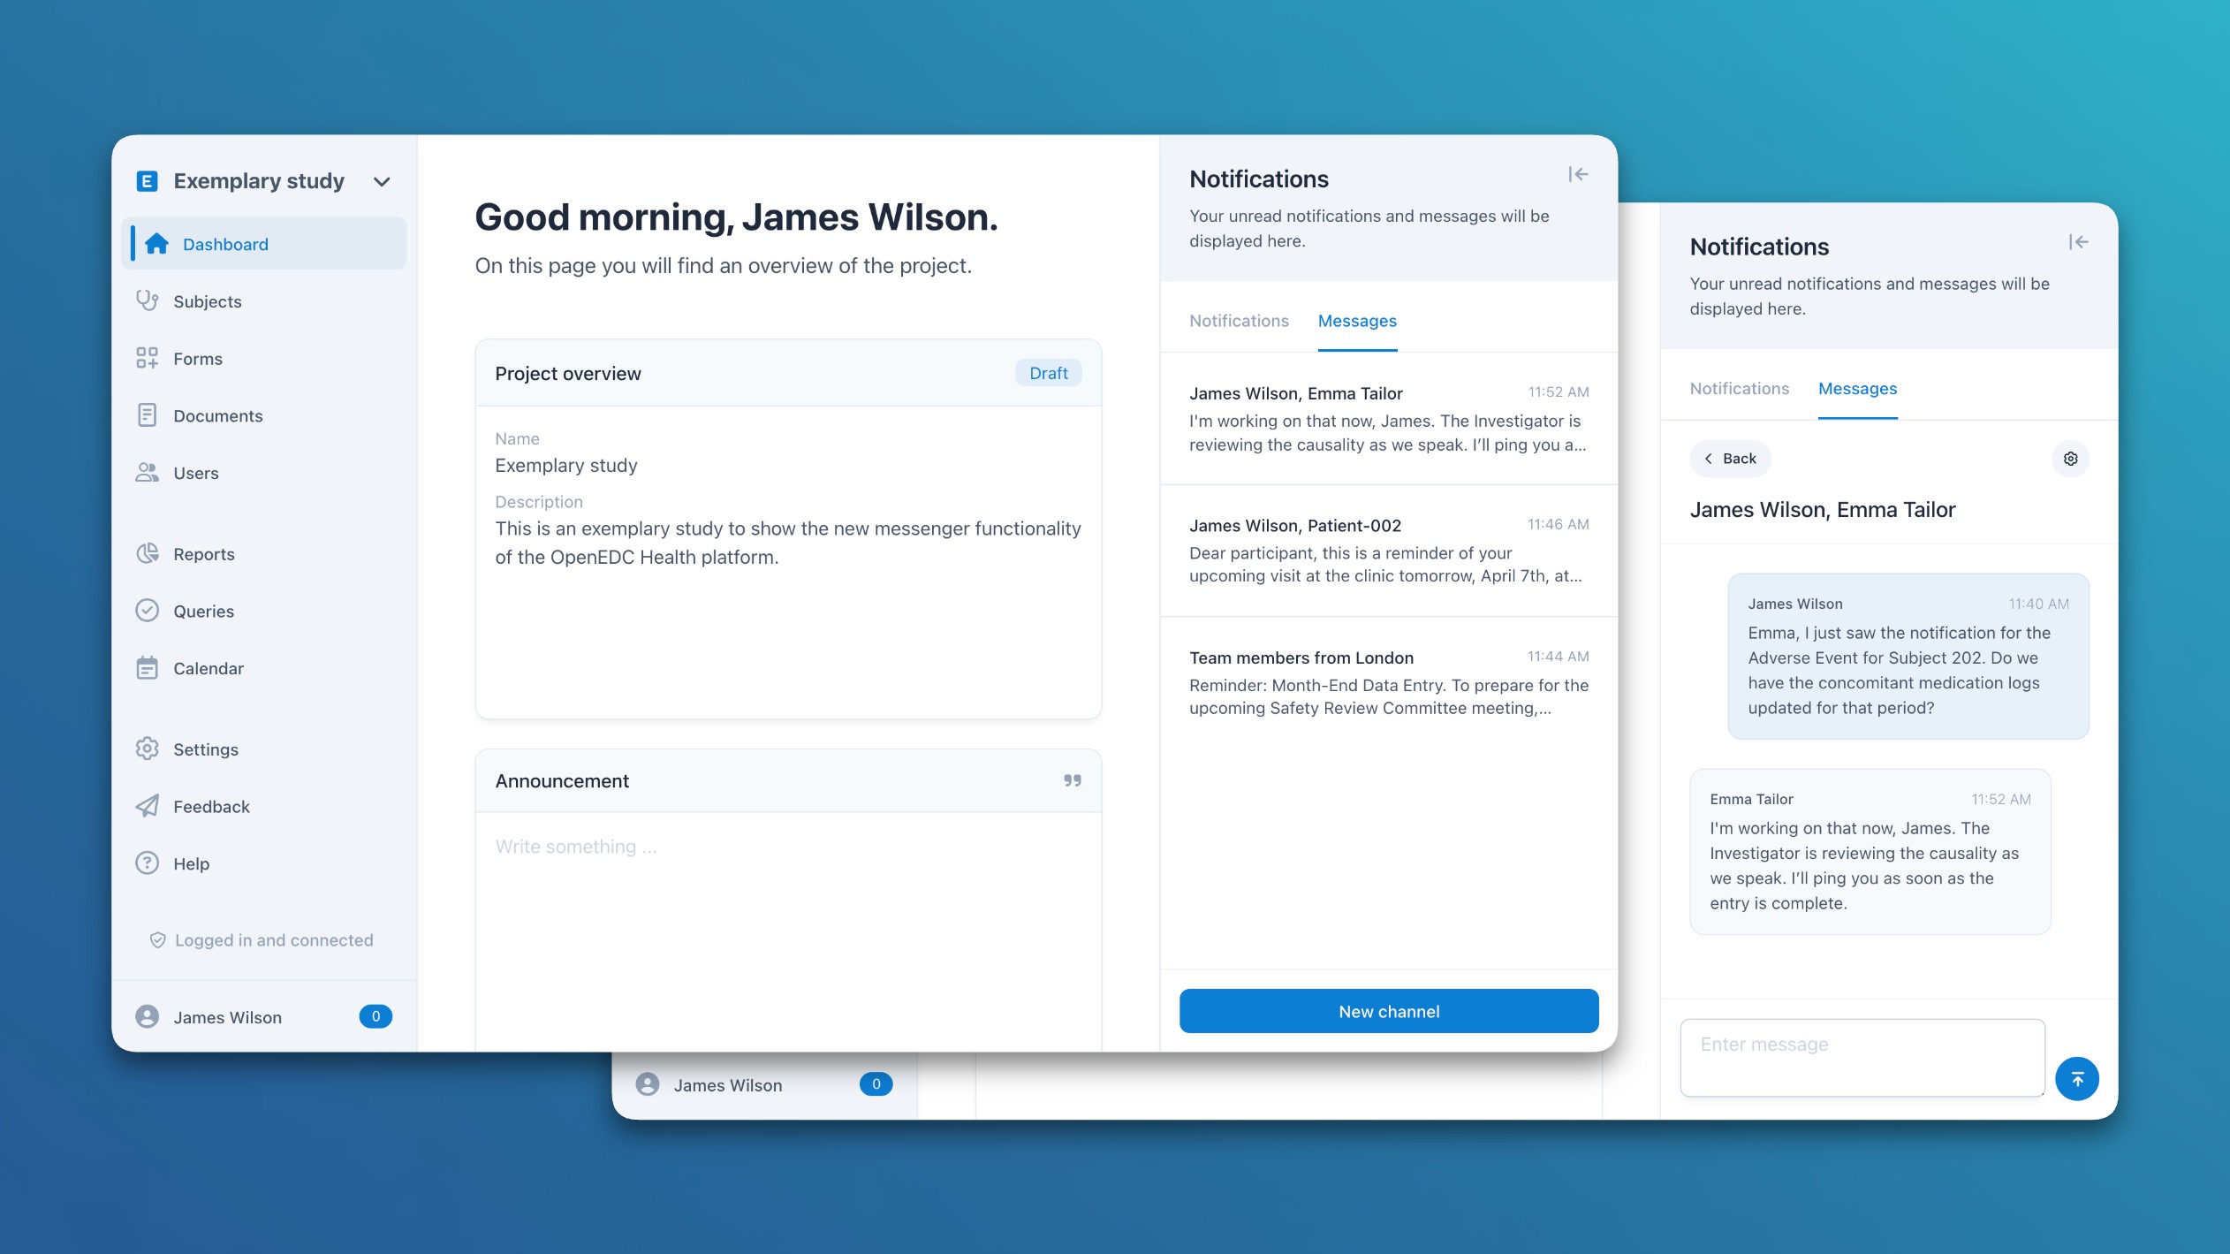Open the Subjects section from the sidebar

pos(207,300)
